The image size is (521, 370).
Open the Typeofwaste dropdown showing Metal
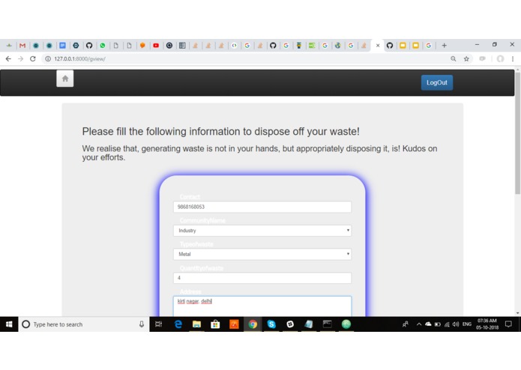click(x=262, y=254)
